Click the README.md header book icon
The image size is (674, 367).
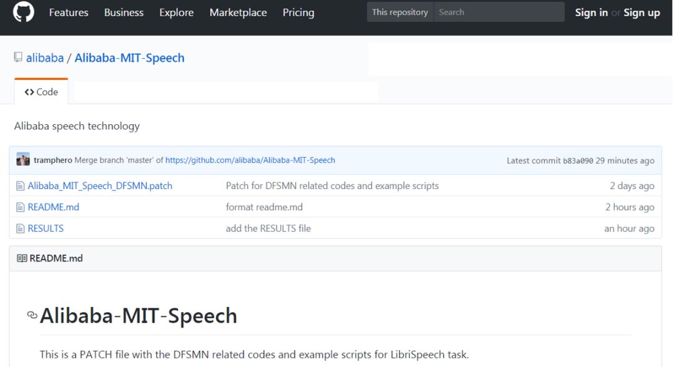point(22,258)
